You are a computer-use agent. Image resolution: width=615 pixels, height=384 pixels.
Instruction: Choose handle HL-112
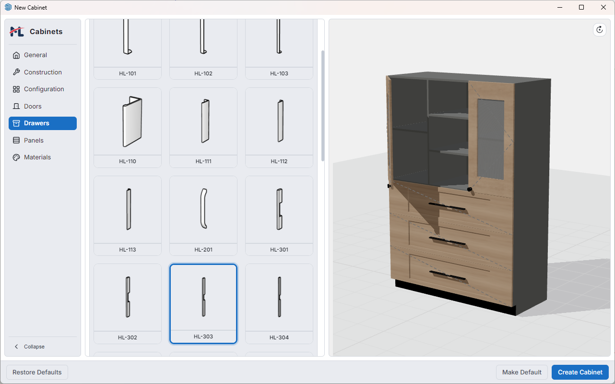pyautogui.click(x=279, y=128)
